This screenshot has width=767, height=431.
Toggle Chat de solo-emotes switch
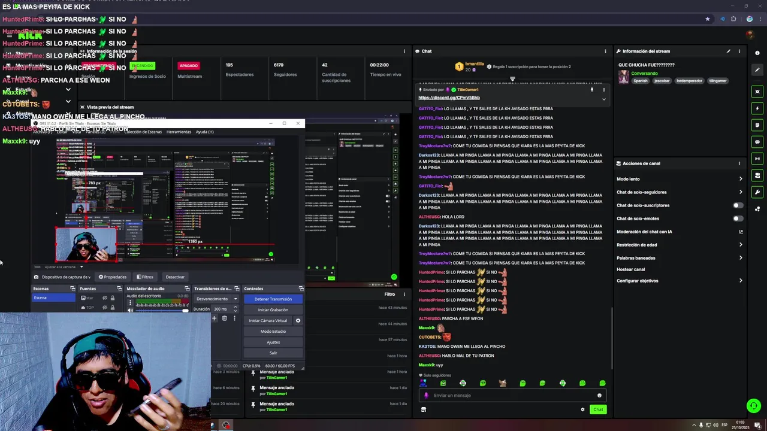pyautogui.click(x=738, y=218)
